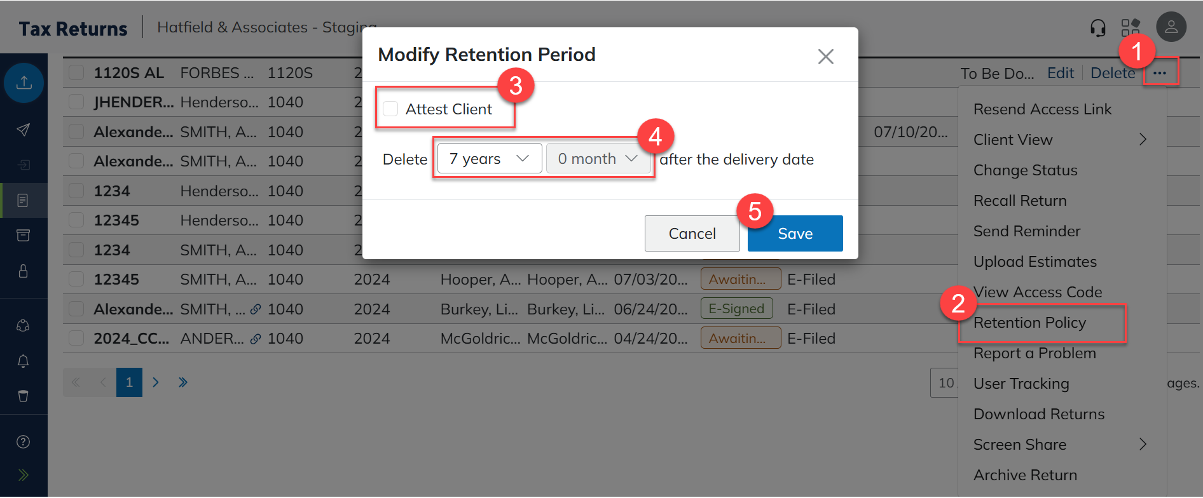This screenshot has height=498, width=1203.
Task: Check the Attest Client checkbox
Action: pos(390,109)
